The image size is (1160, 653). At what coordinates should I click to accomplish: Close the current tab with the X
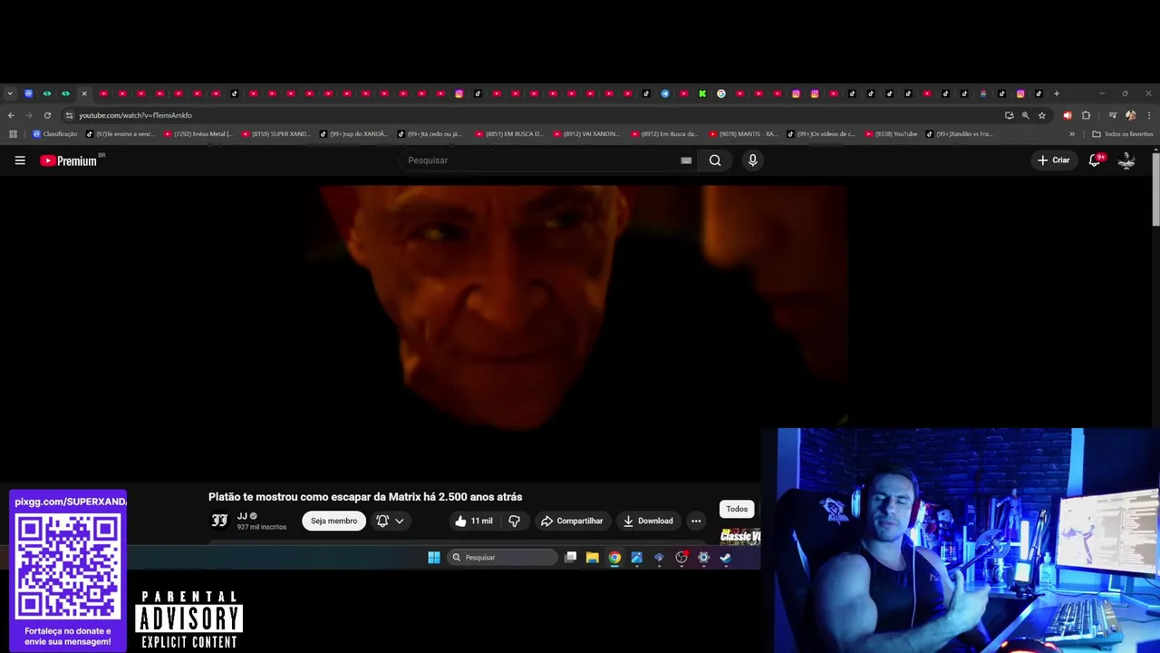pos(84,93)
